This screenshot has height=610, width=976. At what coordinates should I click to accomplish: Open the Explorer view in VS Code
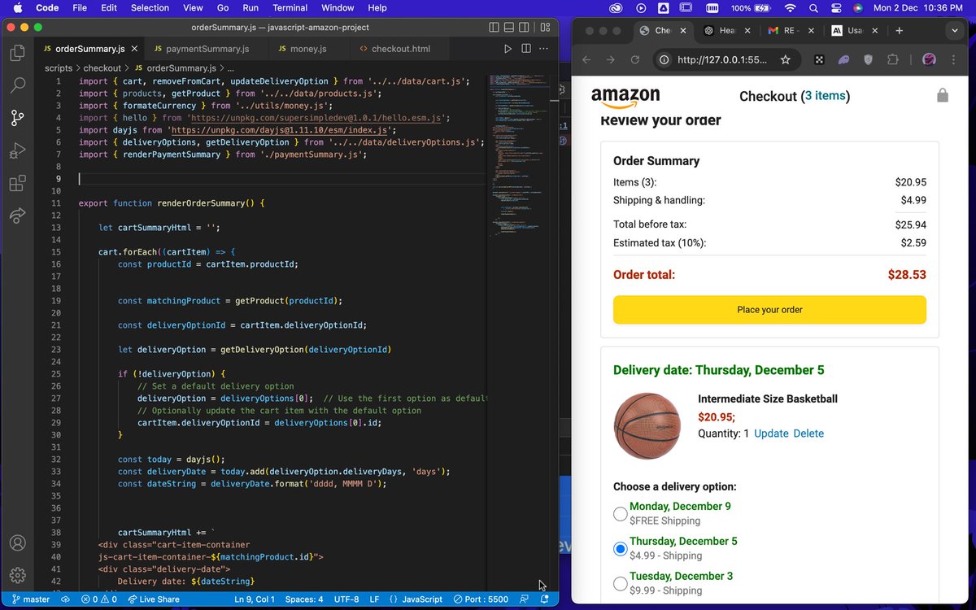[x=17, y=54]
